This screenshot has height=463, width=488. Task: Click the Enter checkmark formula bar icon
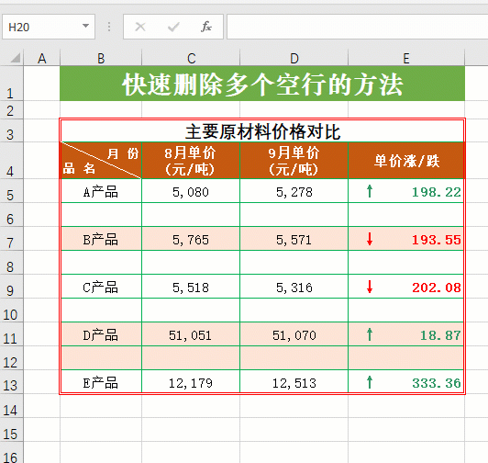[173, 27]
